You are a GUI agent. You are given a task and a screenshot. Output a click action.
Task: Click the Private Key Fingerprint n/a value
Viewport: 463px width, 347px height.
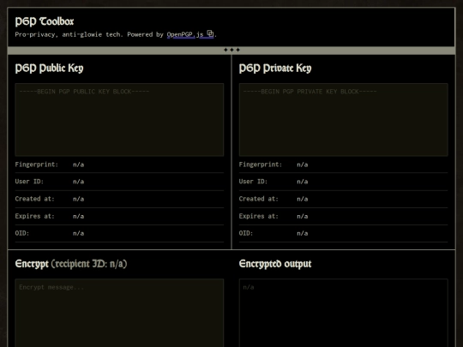303,165
